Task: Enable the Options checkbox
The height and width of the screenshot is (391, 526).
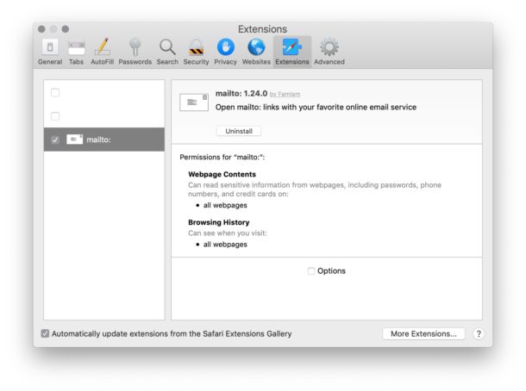Action: click(x=311, y=271)
